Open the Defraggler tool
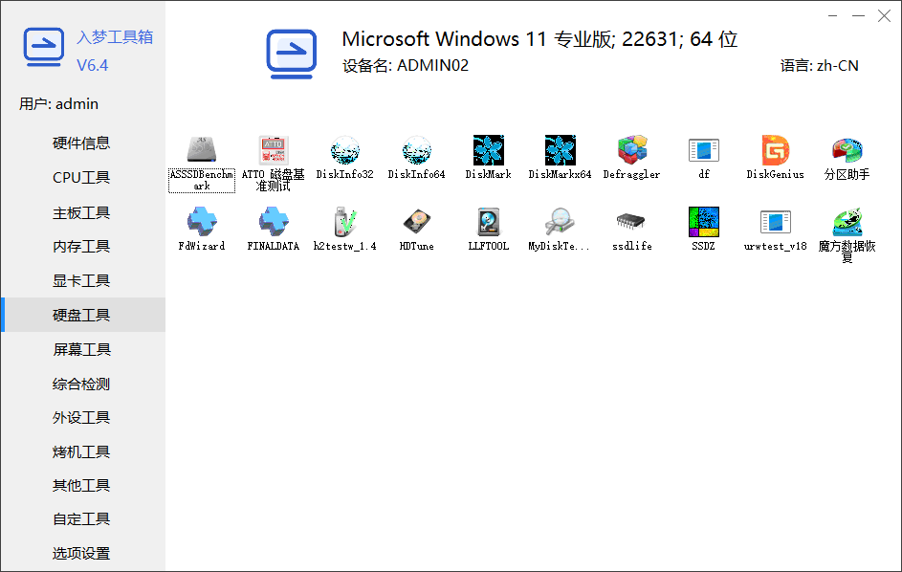Screen dimensions: 902x572 tap(631, 158)
